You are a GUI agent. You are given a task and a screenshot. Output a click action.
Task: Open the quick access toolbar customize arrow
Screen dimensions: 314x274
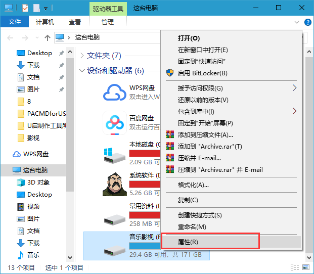46,9
